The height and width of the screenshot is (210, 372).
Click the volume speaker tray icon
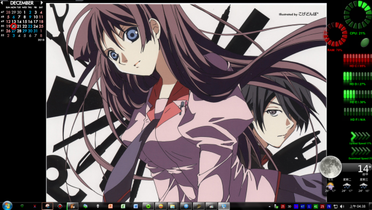click(x=342, y=207)
